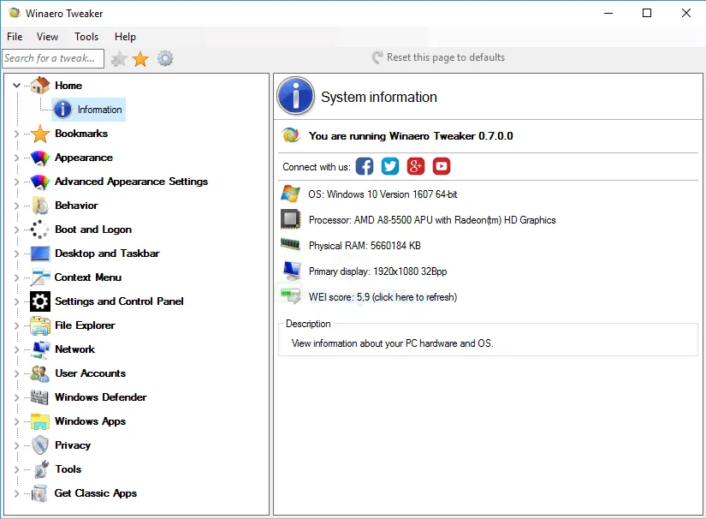
Task: Click the Winaero Tweaker version logo icon
Action: pyautogui.click(x=291, y=135)
